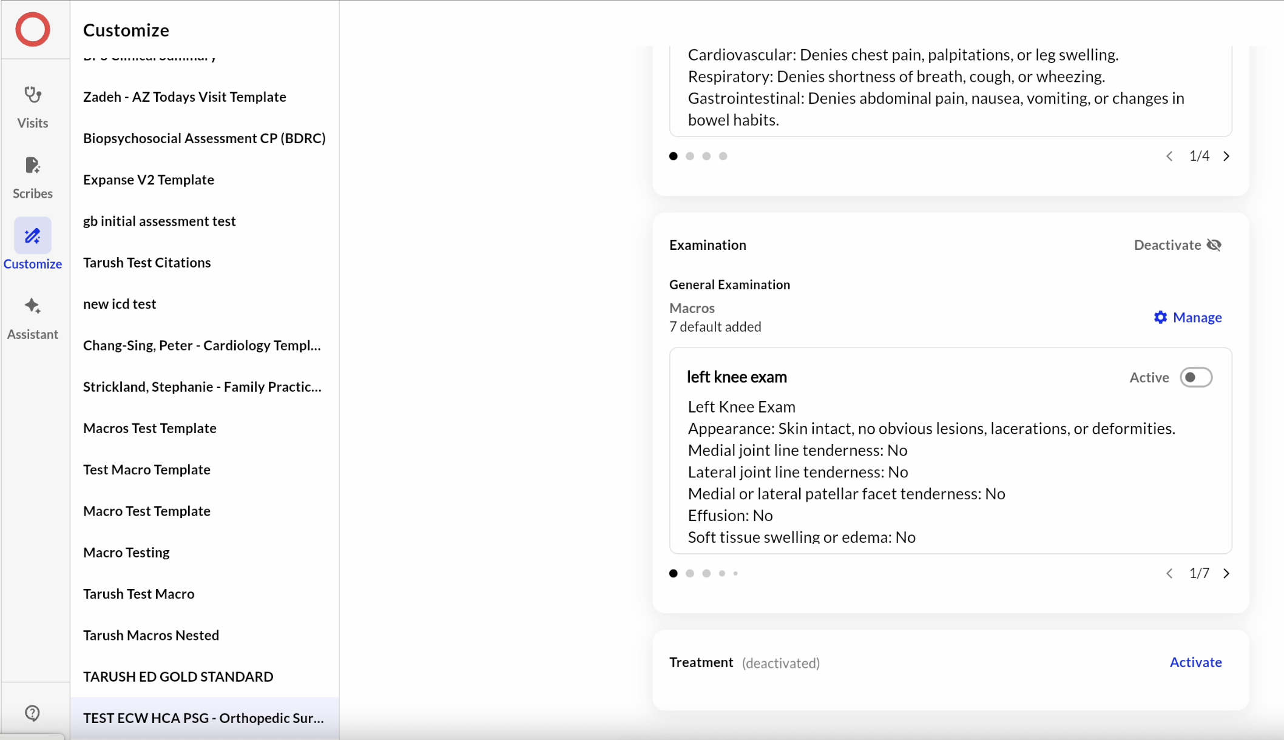Toggle the left knee exam Active switch
The height and width of the screenshot is (740, 1284).
point(1195,377)
